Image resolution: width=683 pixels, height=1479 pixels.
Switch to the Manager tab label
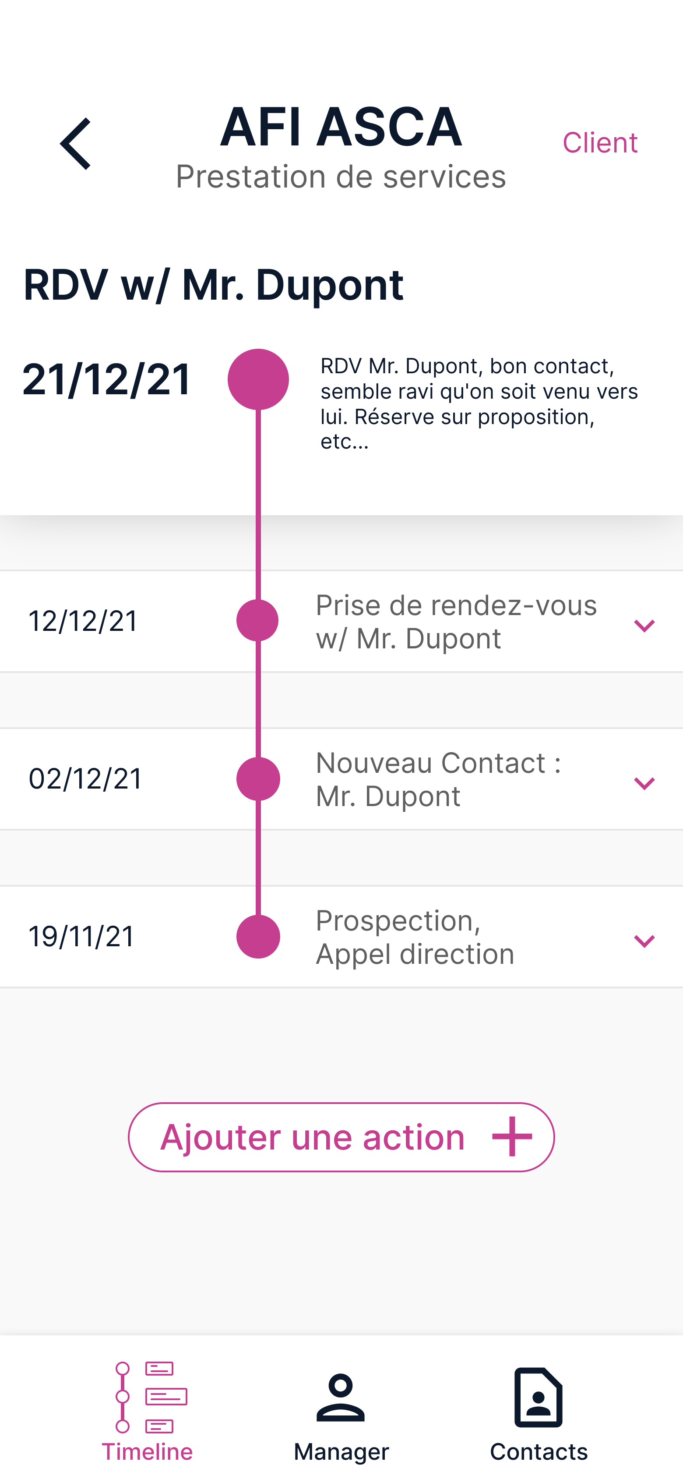click(341, 1451)
